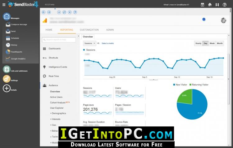Click the user avatar picture
Screen dimensions: 233x148
pyautogui.click(x=223, y=20)
